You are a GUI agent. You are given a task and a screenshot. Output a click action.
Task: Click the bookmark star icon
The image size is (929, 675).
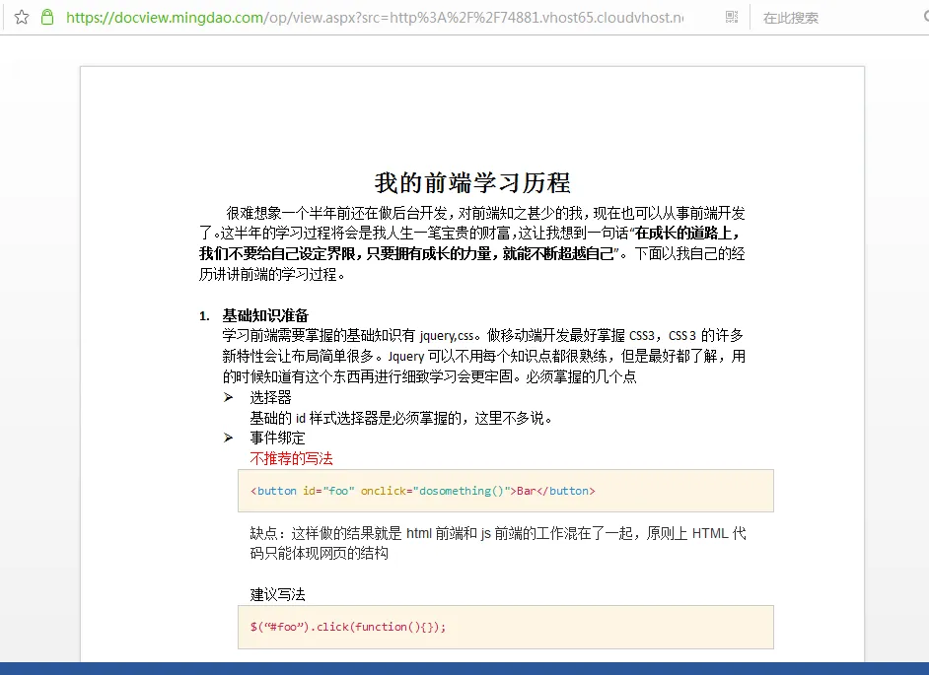point(22,17)
